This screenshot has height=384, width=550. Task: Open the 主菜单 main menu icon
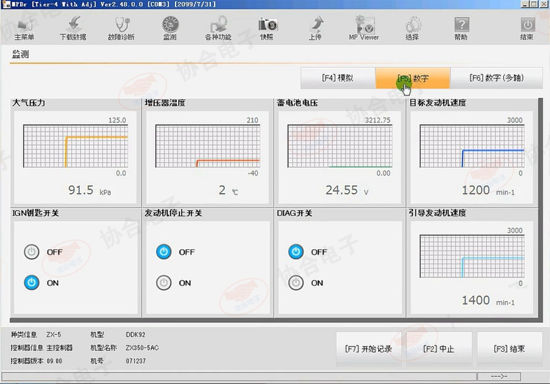24,28
